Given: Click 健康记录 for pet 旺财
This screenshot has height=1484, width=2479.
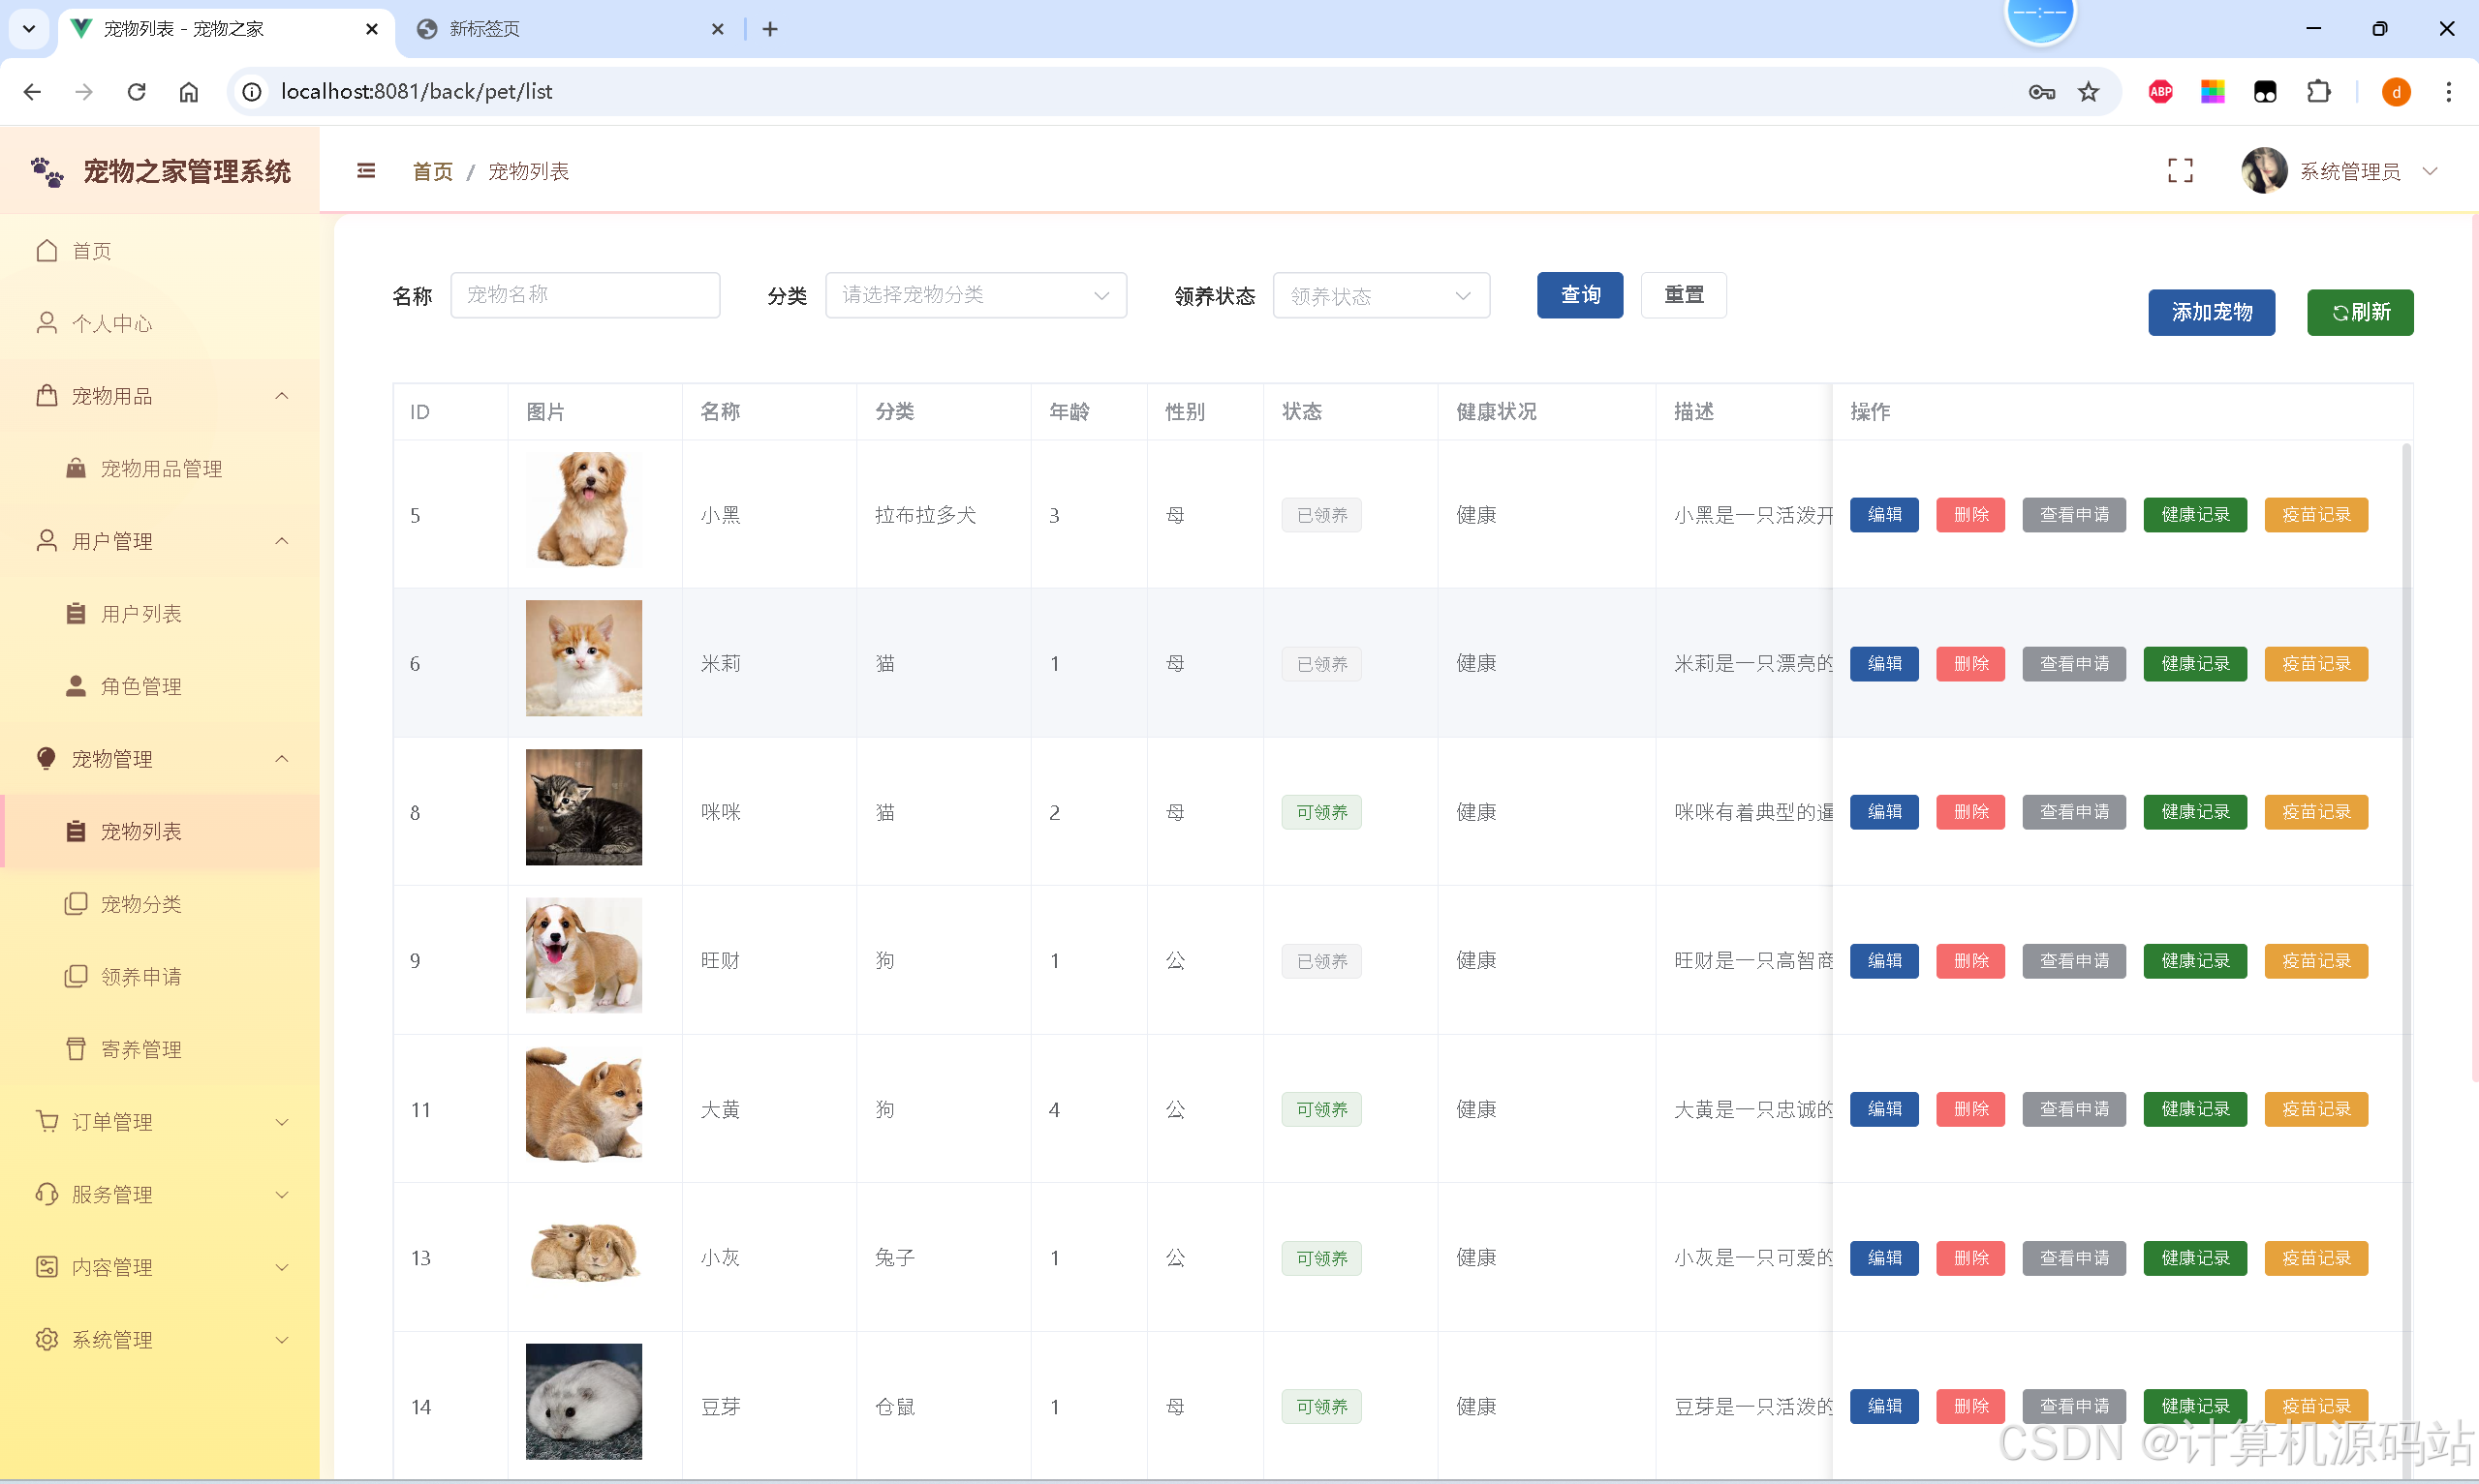Looking at the screenshot, I should click(2195, 961).
